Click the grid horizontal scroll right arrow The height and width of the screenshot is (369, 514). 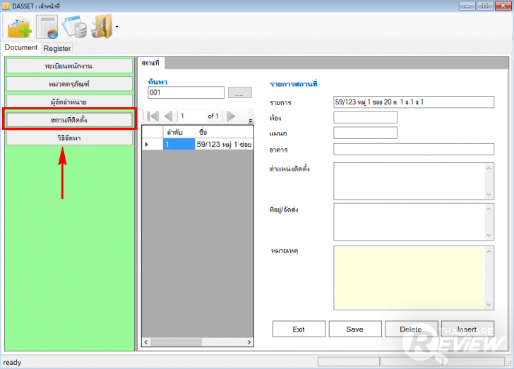(x=249, y=342)
